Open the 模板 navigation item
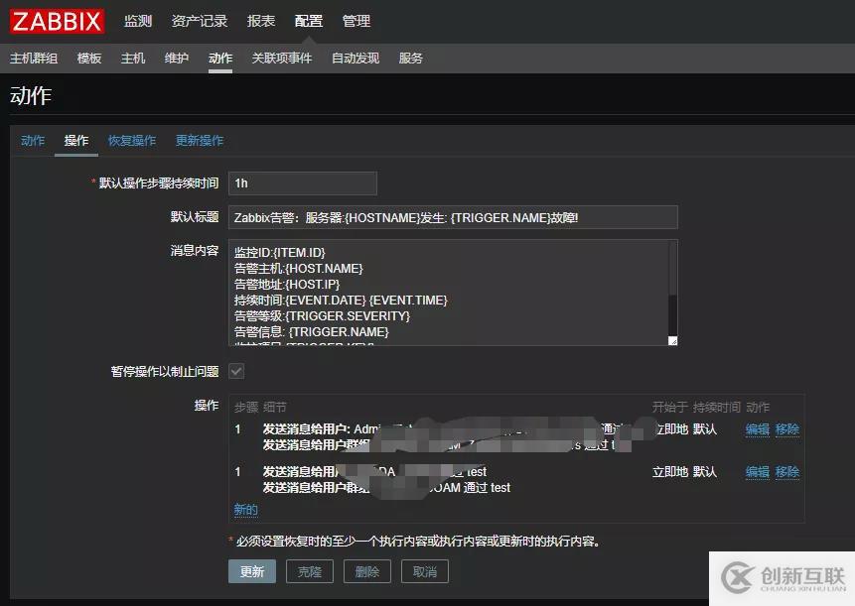 click(88, 58)
